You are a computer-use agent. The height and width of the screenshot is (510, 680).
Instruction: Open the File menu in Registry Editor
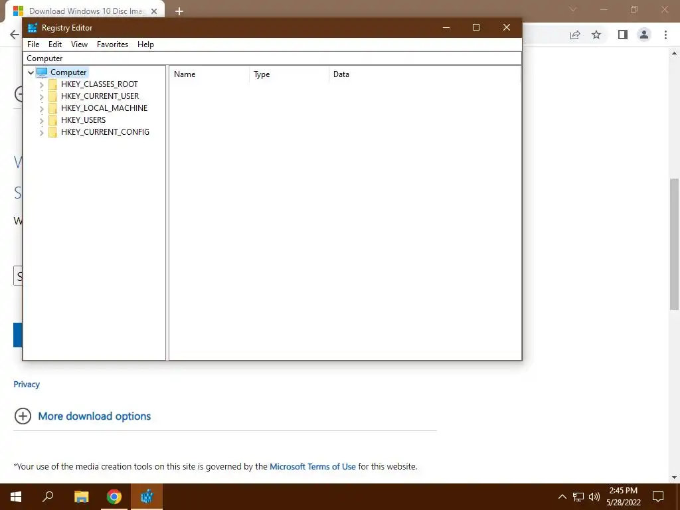point(33,44)
